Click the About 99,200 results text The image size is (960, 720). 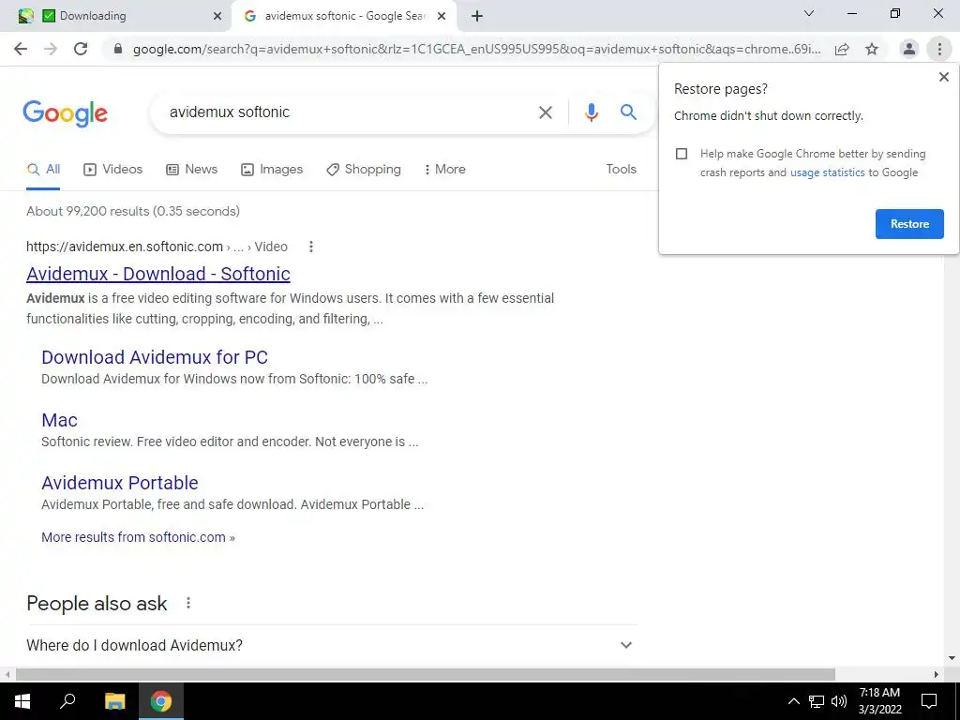[133, 211]
